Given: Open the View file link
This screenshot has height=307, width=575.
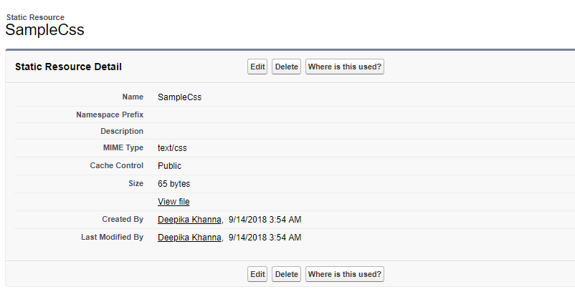Looking at the screenshot, I should (x=174, y=202).
